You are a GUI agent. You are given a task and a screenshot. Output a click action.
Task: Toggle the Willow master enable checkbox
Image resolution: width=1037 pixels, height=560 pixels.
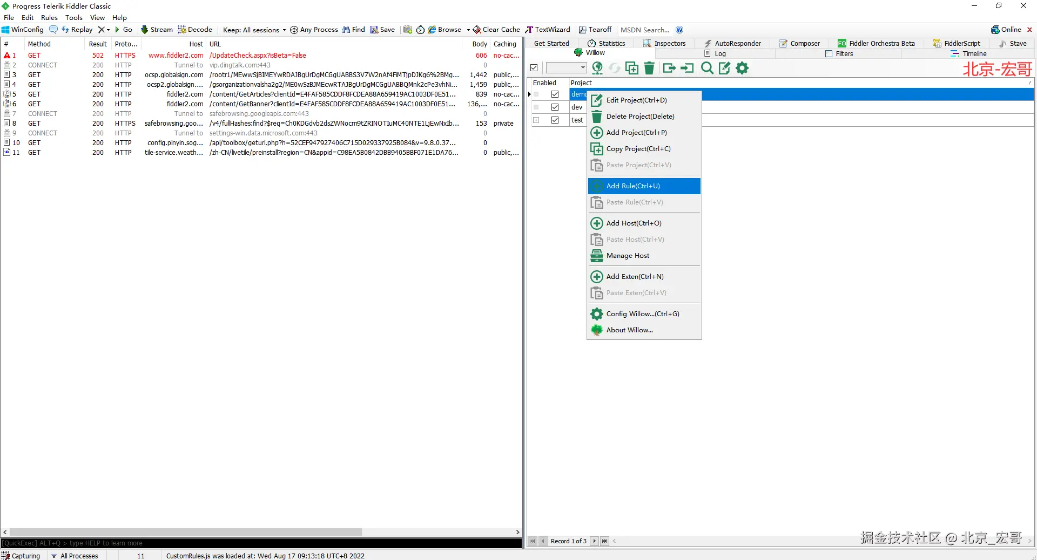pos(534,68)
